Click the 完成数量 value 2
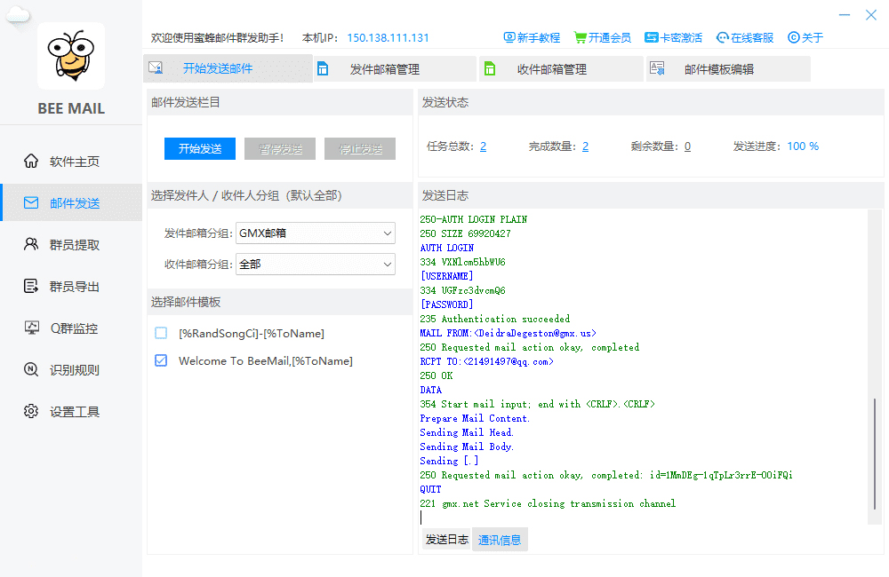 pyautogui.click(x=585, y=146)
